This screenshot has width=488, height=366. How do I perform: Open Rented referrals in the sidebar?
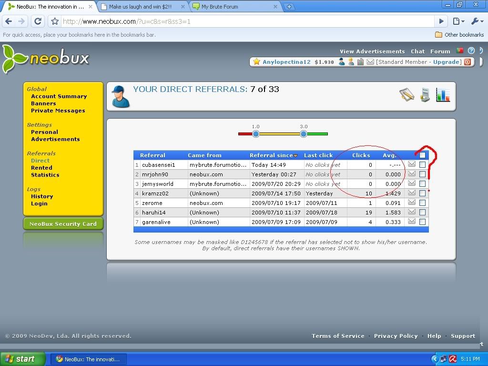tap(41, 167)
